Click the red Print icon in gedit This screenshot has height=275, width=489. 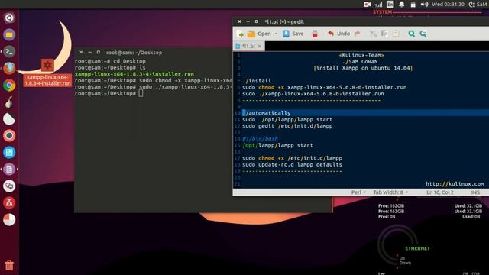click(x=315, y=34)
